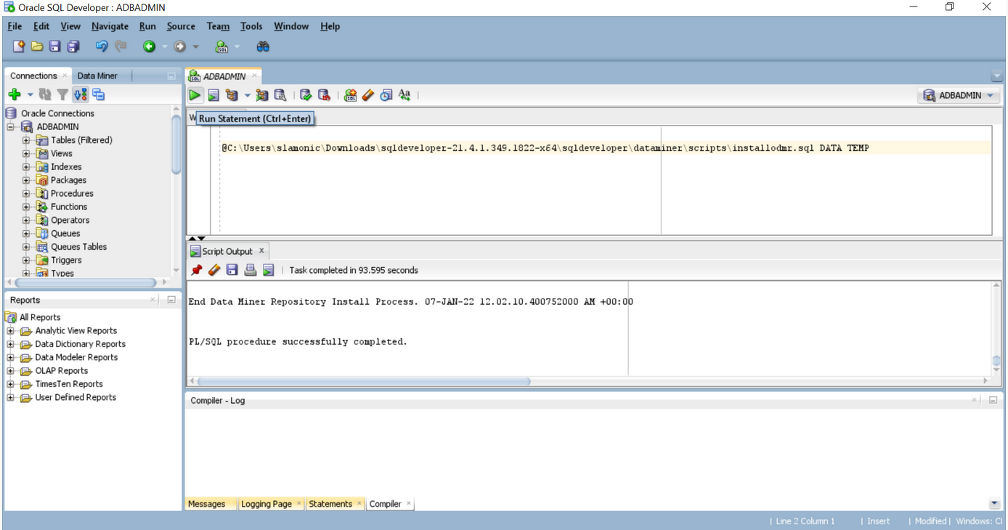Pin the Script Output panel

coord(196,269)
